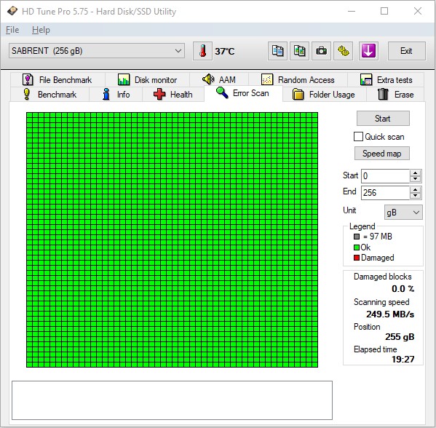Image resolution: width=436 pixels, height=428 pixels.
Task: Switch to the Random Access tab
Action: point(298,80)
